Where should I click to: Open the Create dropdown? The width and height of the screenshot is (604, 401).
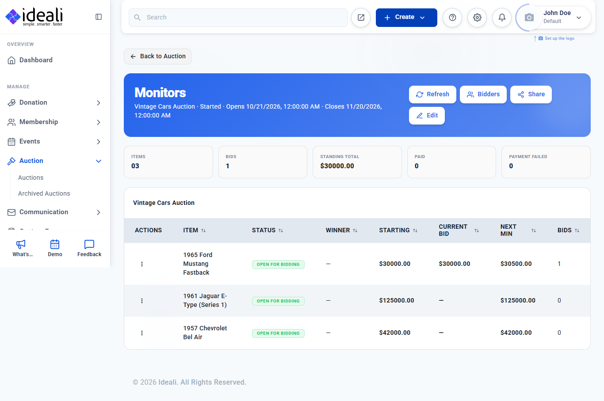(x=406, y=18)
